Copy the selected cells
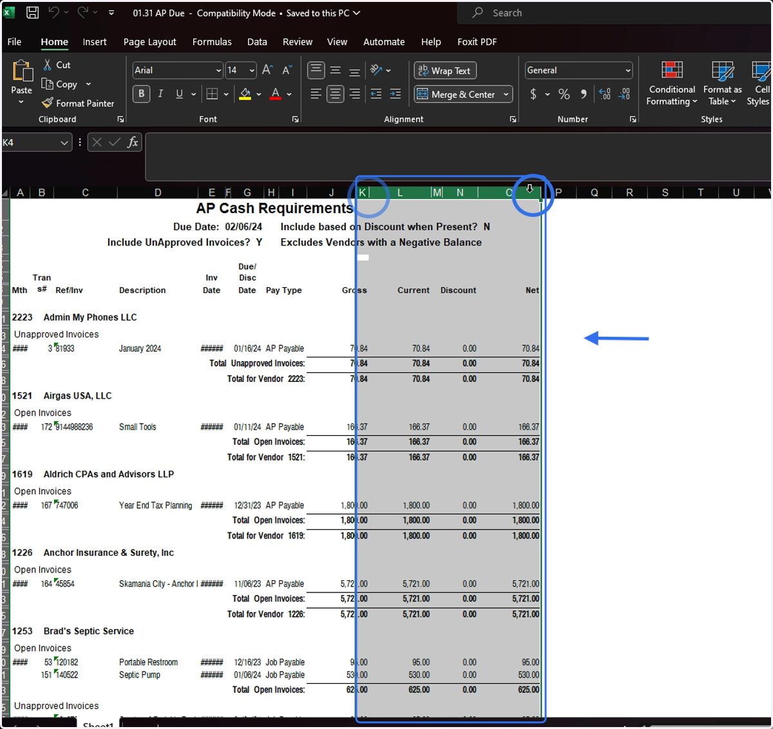Screen dimensions: 773x729 (x=59, y=84)
